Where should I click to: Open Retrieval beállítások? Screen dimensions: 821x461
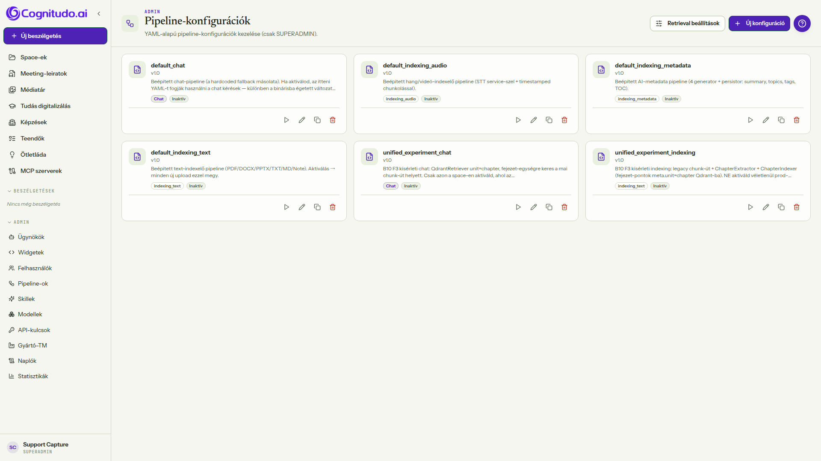[x=688, y=23]
